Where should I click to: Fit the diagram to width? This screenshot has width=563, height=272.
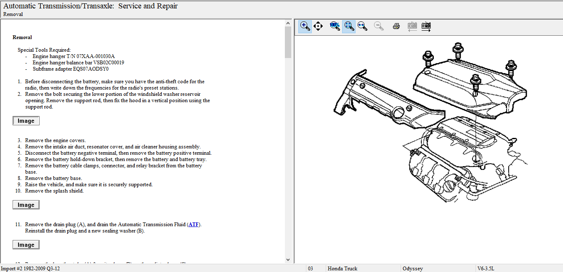point(362,26)
